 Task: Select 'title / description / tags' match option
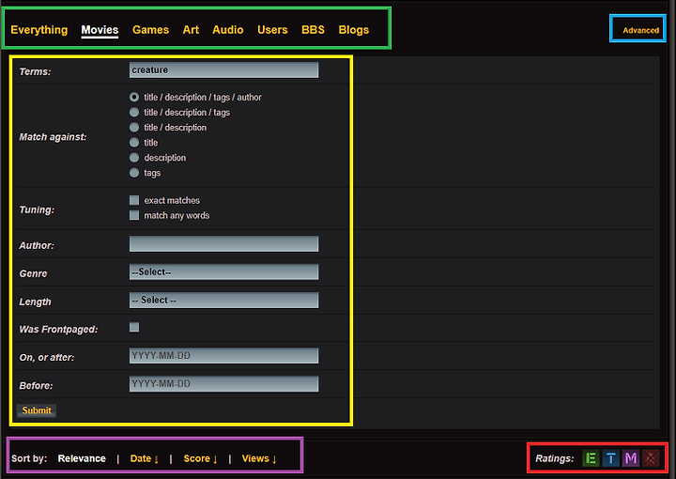point(134,112)
